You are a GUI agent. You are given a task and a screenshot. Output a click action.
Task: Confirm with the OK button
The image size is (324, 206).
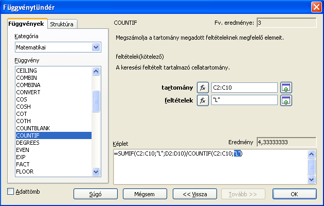coord(295,194)
